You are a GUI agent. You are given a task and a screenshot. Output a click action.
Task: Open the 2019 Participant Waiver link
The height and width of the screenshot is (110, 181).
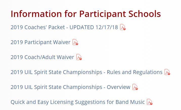pos(40,42)
